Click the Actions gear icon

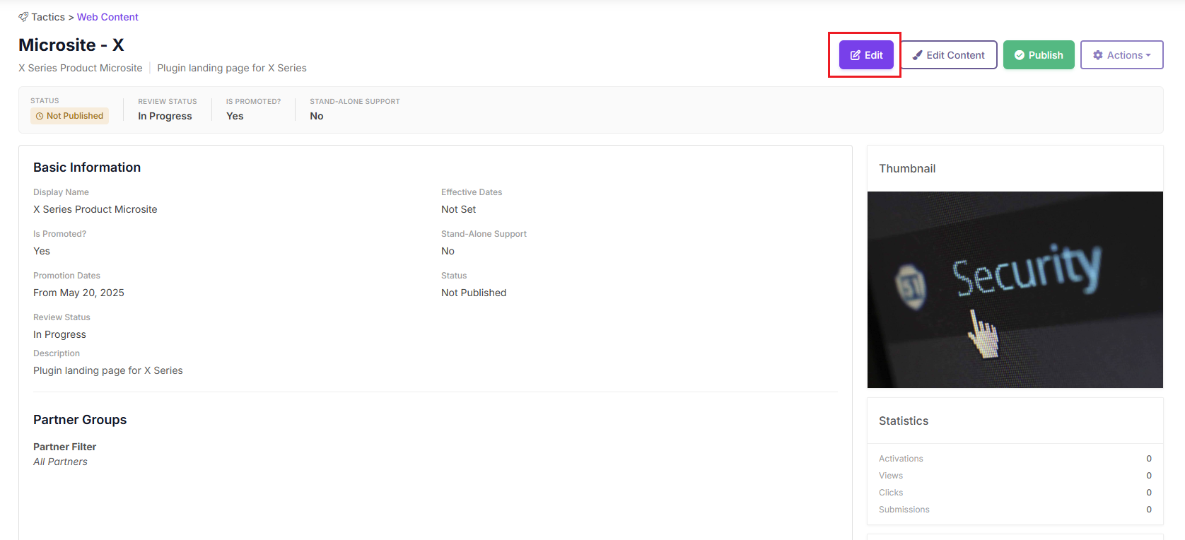[x=1098, y=55]
